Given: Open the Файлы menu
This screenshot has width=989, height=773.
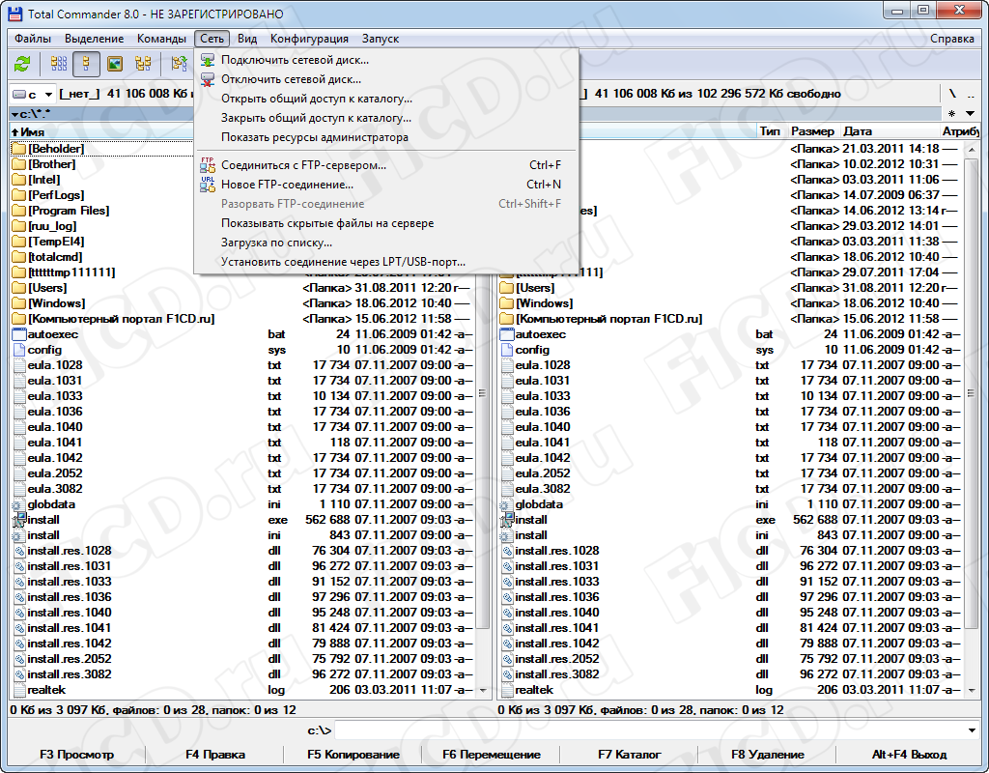Looking at the screenshot, I should [x=33, y=39].
